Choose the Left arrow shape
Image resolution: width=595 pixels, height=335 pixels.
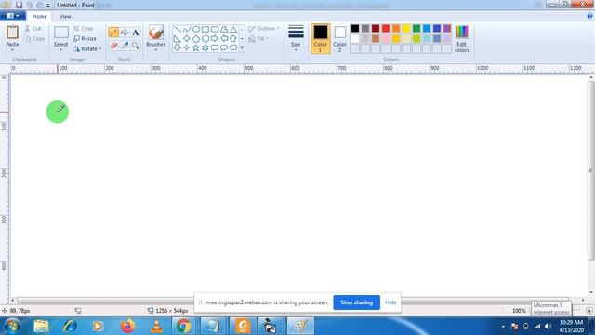pos(224,39)
